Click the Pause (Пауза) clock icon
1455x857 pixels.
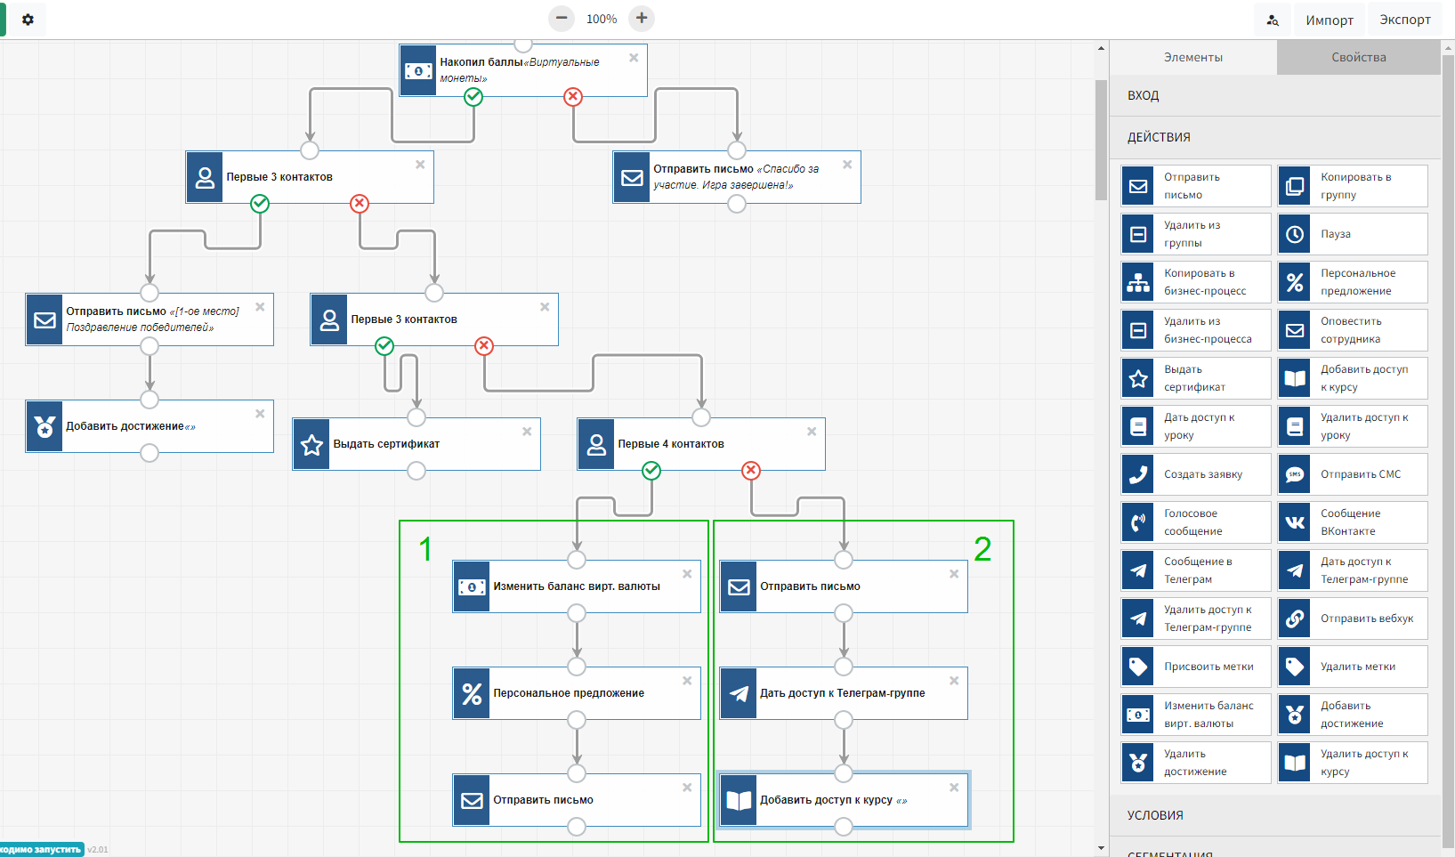click(1295, 234)
